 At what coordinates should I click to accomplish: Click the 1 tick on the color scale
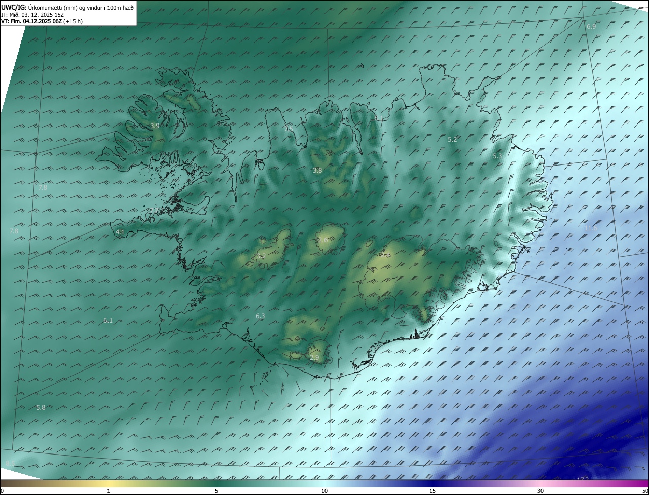(x=109, y=491)
